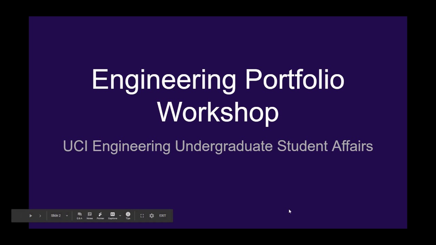The height and width of the screenshot is (245, 436).
Task: Open the Q&A audience tool
Action: click(79, 216)
